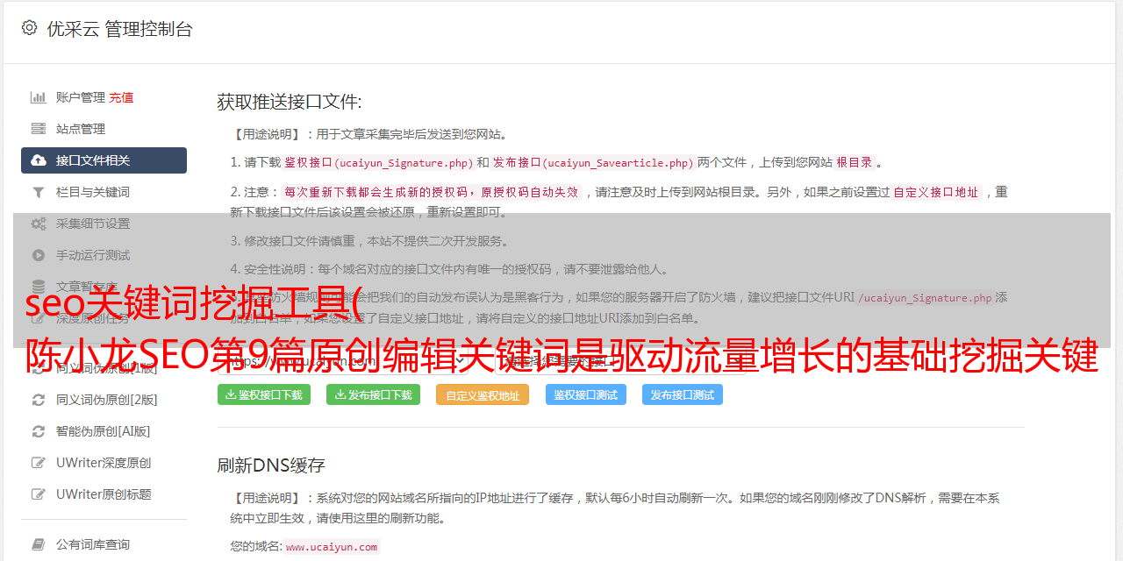Click the blue 发布接口测试 button
The width and height of the screenshot is (1123, 561).
coord(683,394)
